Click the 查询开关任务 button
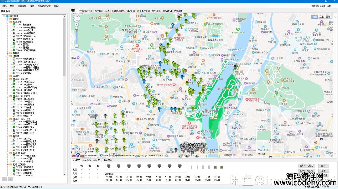338x189 pixels. coord(306,171)
